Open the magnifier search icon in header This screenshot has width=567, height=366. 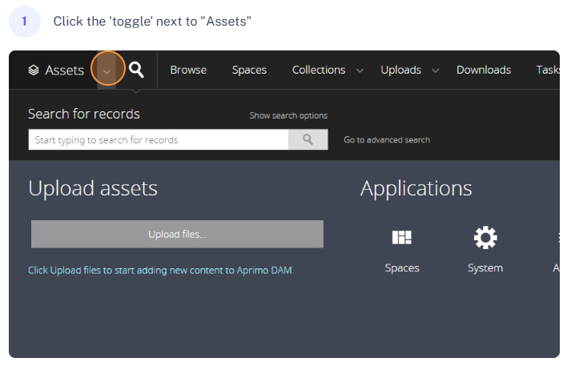tap(137, 70)
